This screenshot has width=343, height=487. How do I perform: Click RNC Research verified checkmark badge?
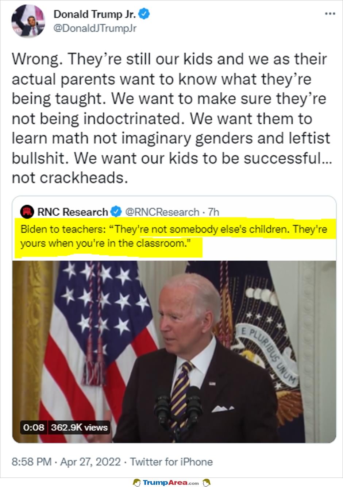pos(116,212)
